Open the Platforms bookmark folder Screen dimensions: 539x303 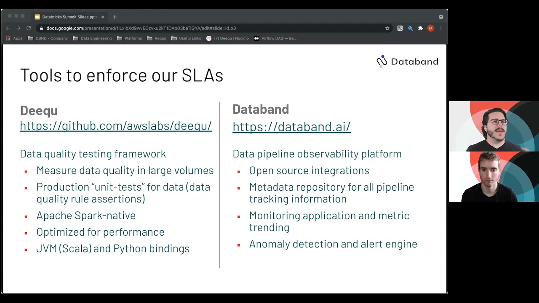tap(129, 38)
